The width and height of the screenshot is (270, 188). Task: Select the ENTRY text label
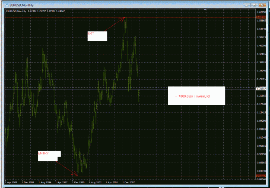click(43, 153)
